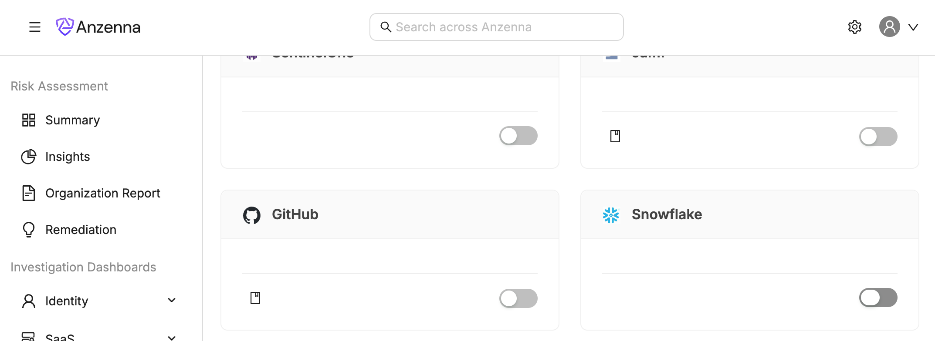
Task: Click the Search across Anzenna field
Action: (497, 27)
